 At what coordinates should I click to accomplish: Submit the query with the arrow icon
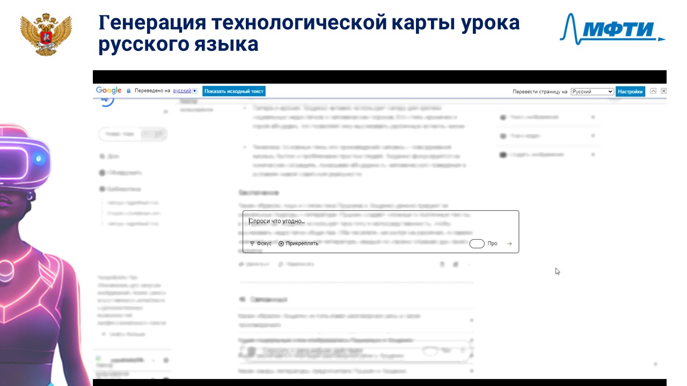(x=509, y=243)
